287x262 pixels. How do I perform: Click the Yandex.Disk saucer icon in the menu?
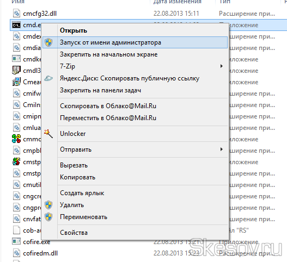coord(48,78)
